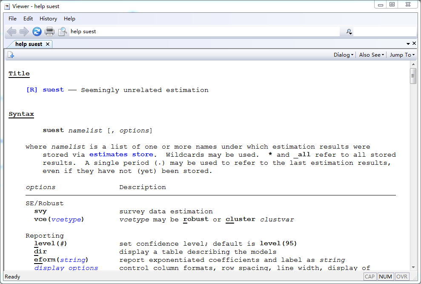
Task: Go forward with the right arrow icon
Action: [24, 32]
